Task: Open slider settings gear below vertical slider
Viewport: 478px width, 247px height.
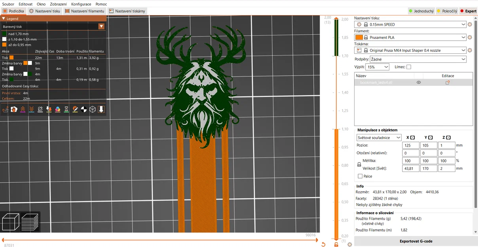Action: tap(349, 244)
